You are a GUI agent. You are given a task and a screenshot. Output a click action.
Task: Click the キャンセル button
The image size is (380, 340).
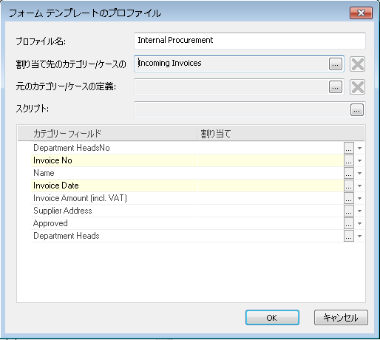(x=341, y=318)
